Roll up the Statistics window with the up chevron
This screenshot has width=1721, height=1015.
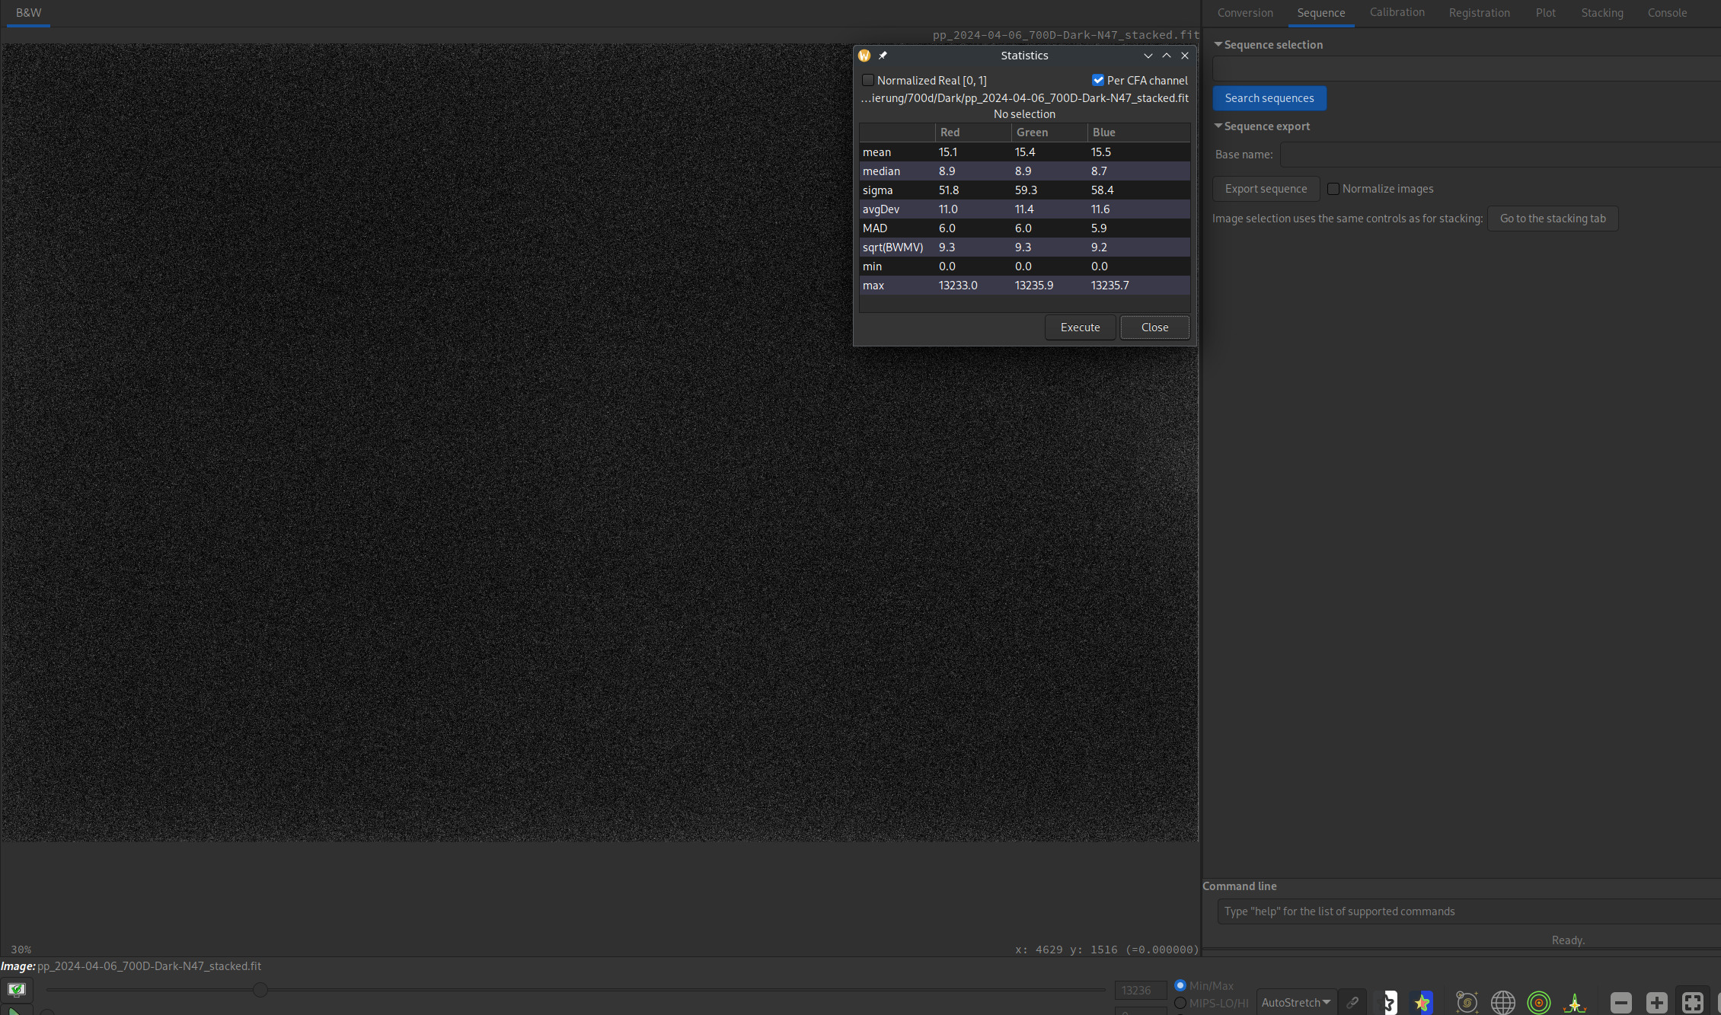pos(1167,56)
